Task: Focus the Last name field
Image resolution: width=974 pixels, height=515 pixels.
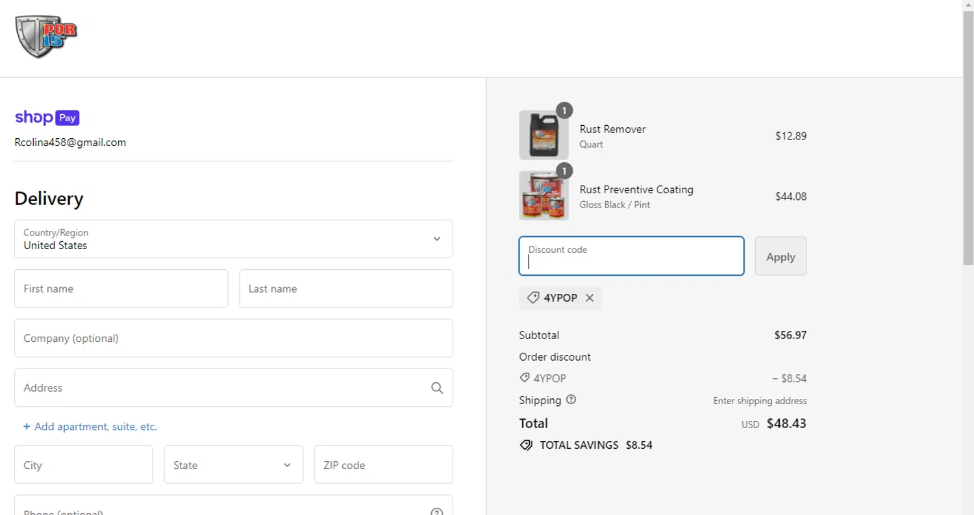Action: click(346, 289)
